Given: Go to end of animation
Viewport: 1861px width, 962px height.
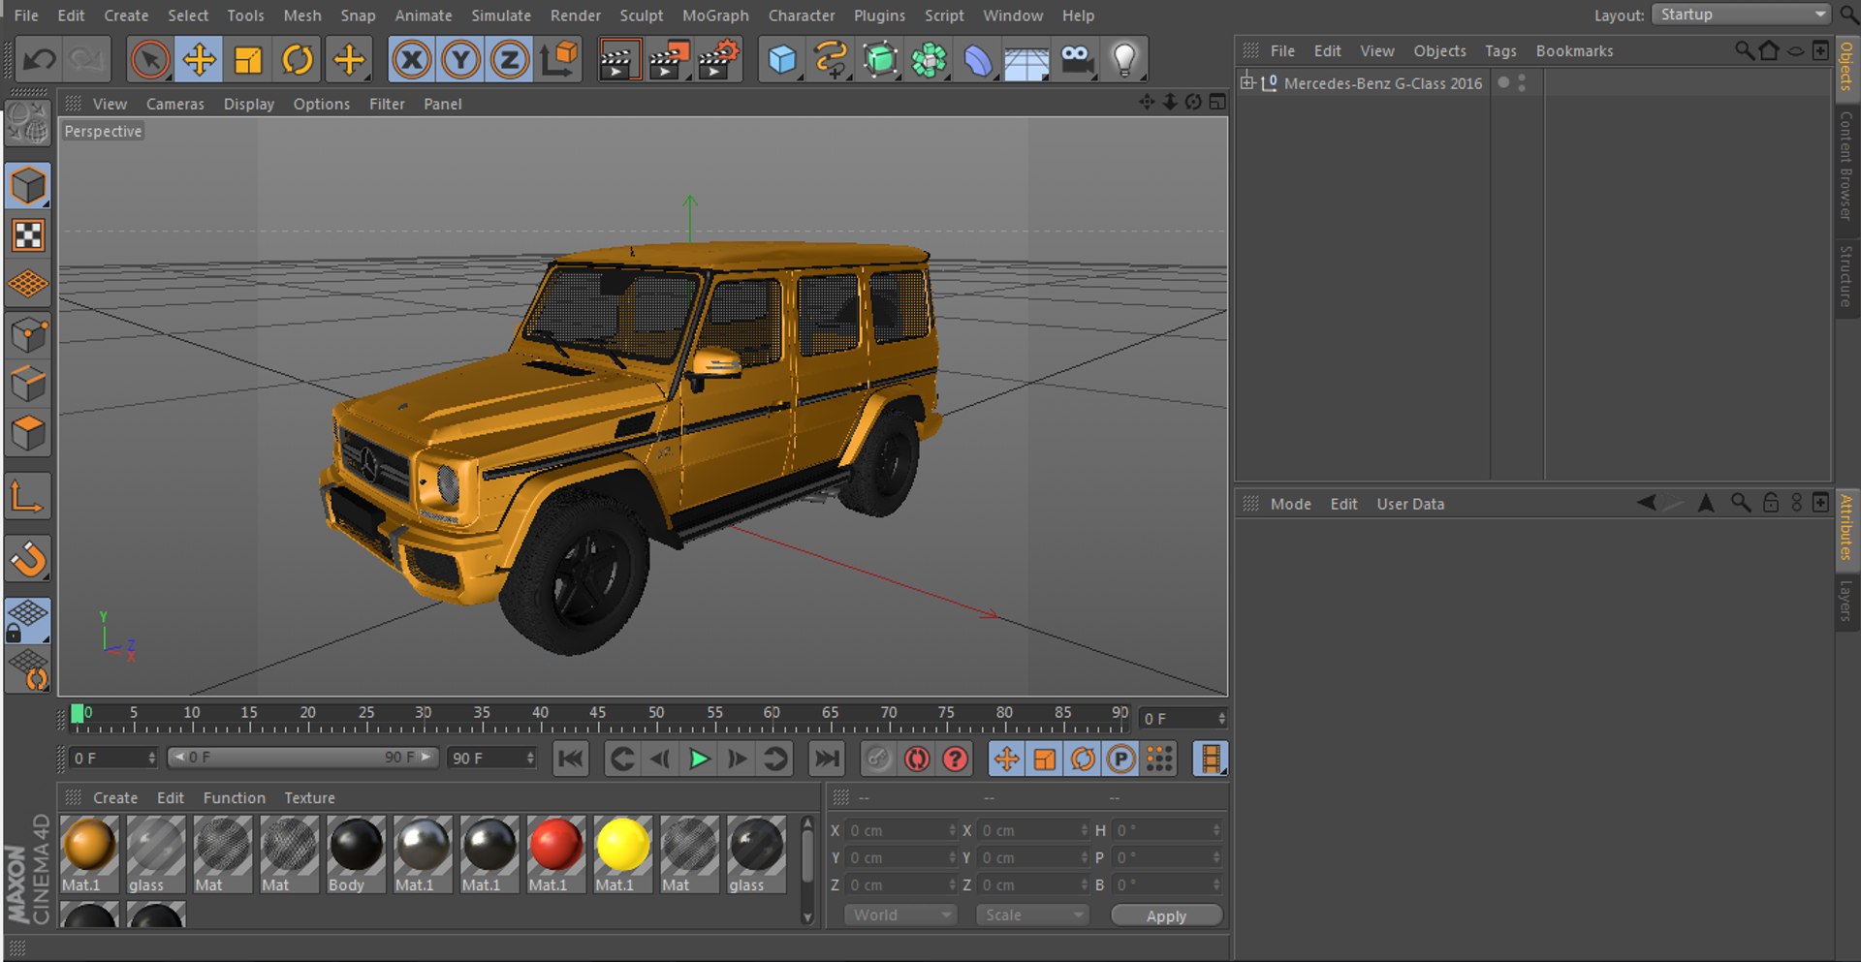Looking at the screenshot, I should point(827,759).
